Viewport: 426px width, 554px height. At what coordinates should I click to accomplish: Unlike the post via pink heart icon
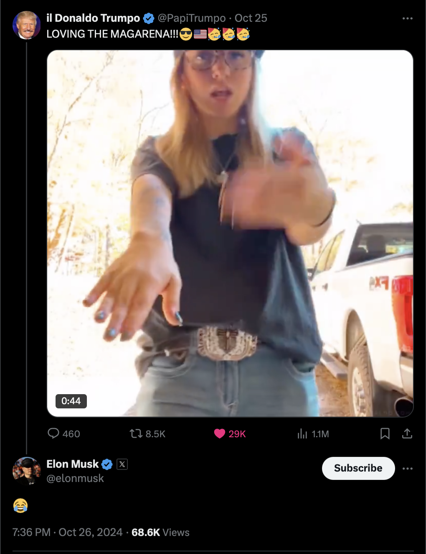(x=220, y=433)
